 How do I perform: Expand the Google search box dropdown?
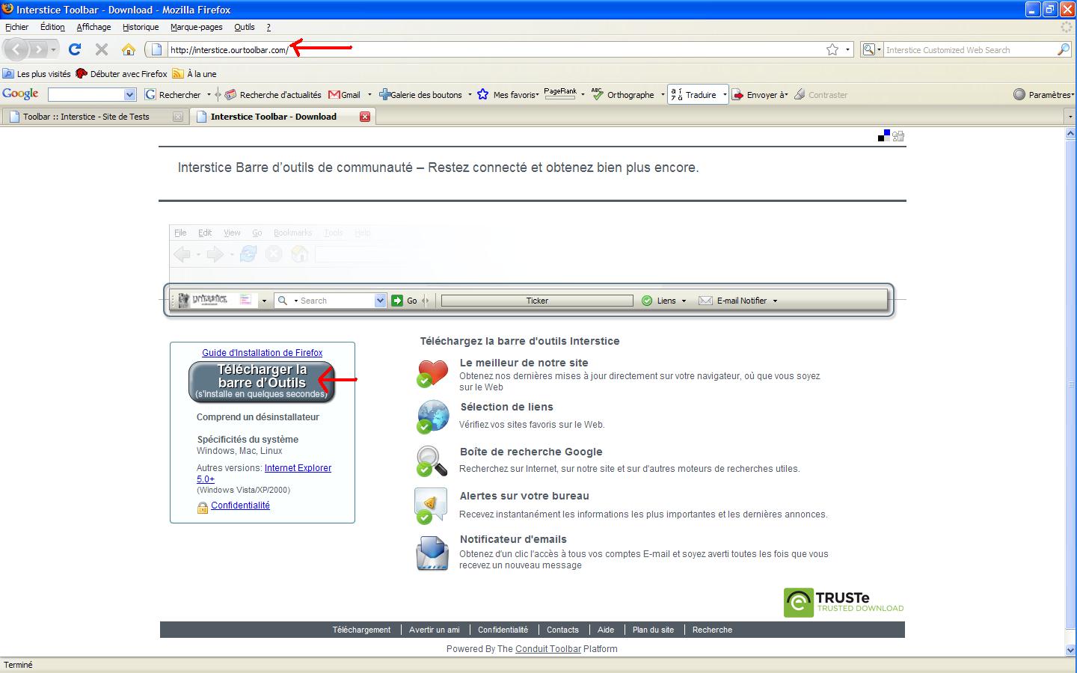tap(129, 95)
